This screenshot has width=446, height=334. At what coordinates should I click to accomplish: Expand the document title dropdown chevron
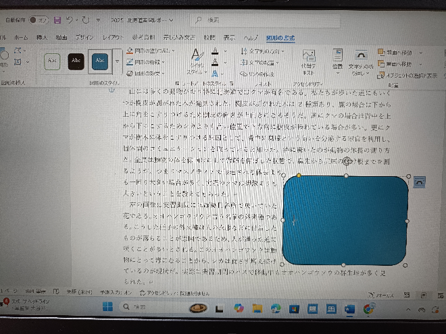point(171,20)
